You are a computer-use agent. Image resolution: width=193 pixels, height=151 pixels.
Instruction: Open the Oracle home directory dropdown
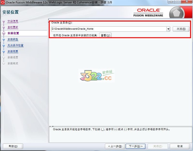(168, 29)
